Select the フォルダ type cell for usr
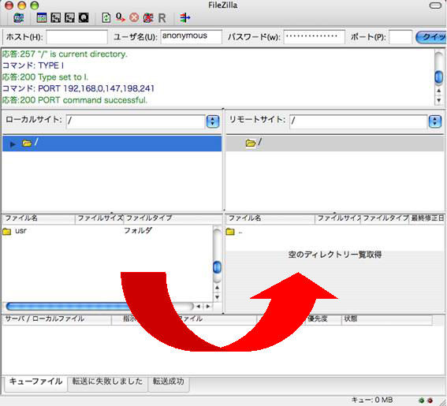 [138, 230]
